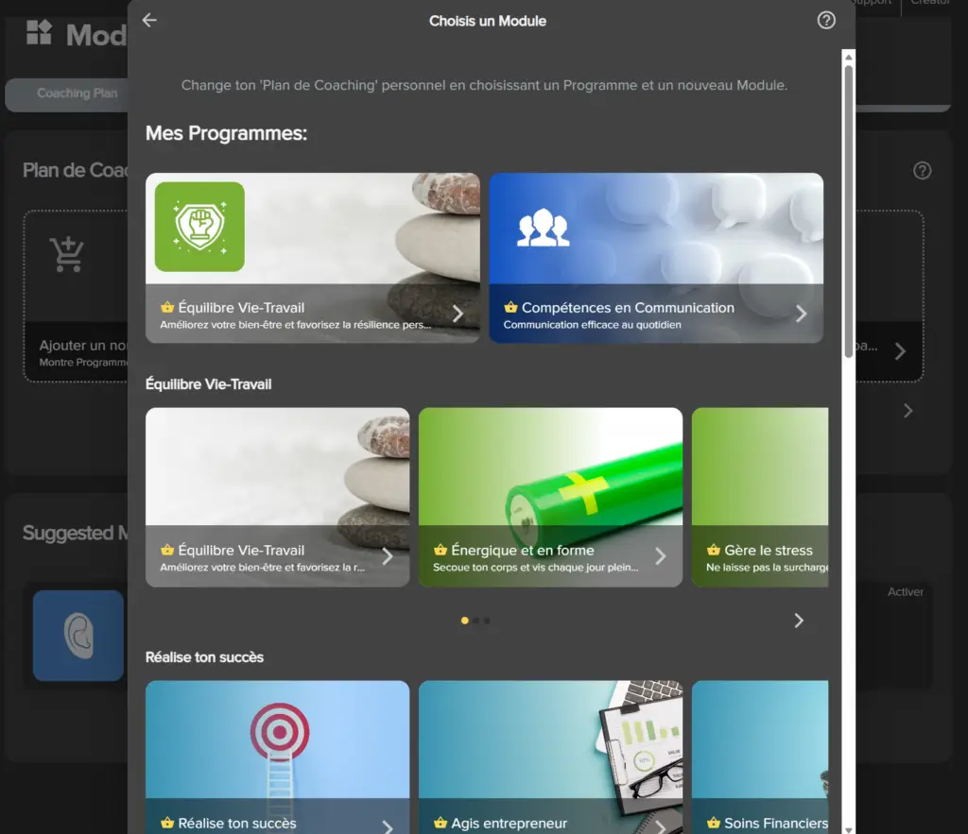
Task: Open the Réalise ton succès target module
Action: coord(277,756)
